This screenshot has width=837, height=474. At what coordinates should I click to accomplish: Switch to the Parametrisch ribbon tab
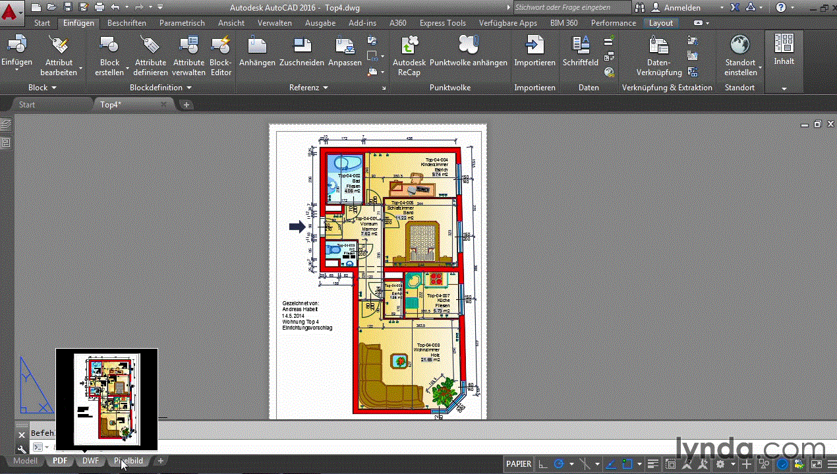click(182, 23)
